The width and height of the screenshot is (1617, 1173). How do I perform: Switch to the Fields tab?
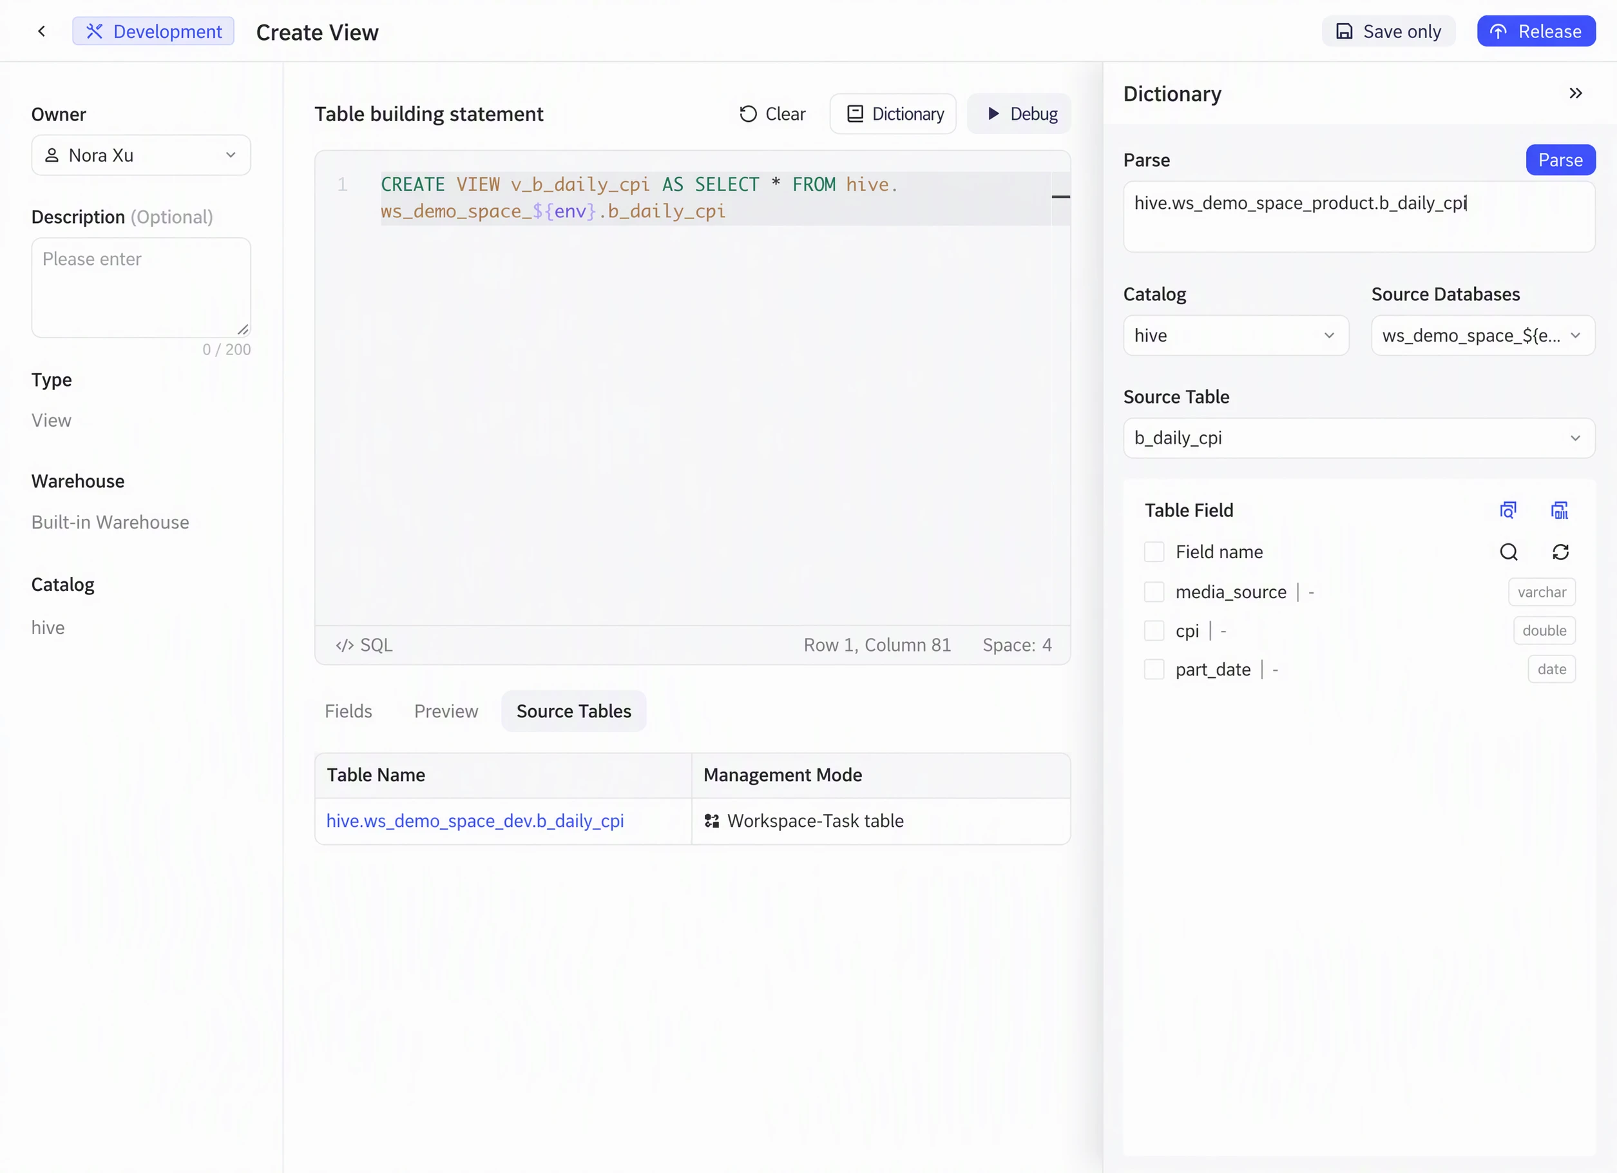pyautogui.click(x=349, y=712)
